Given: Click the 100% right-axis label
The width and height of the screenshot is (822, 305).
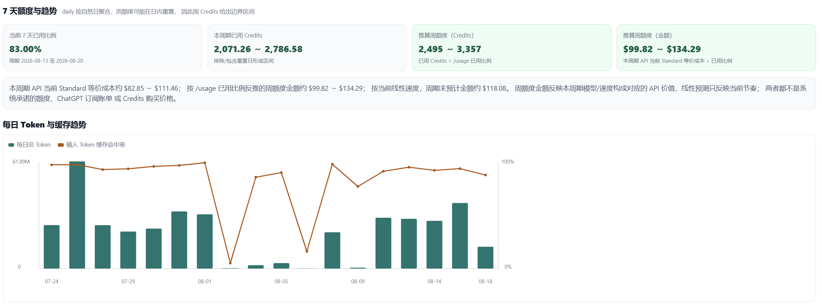Looking at the screenshot, I should click(508, 162).
